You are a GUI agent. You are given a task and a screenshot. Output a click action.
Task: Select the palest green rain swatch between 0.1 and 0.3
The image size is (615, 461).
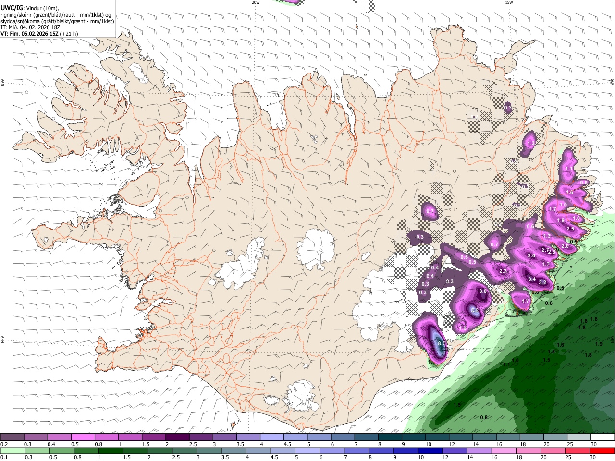coord(12,450)
